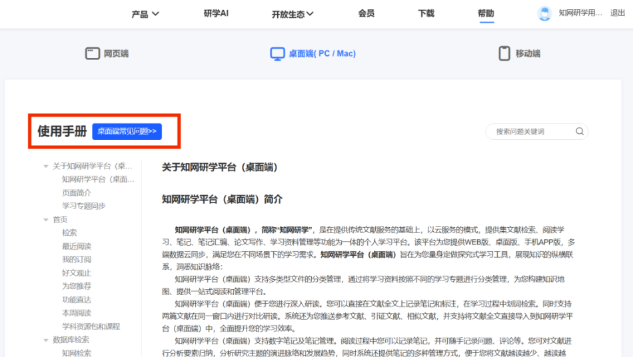This screenshot has height=357, width=633.
Task: Collapse the 首页 tree section
Action: pos(46,219)
